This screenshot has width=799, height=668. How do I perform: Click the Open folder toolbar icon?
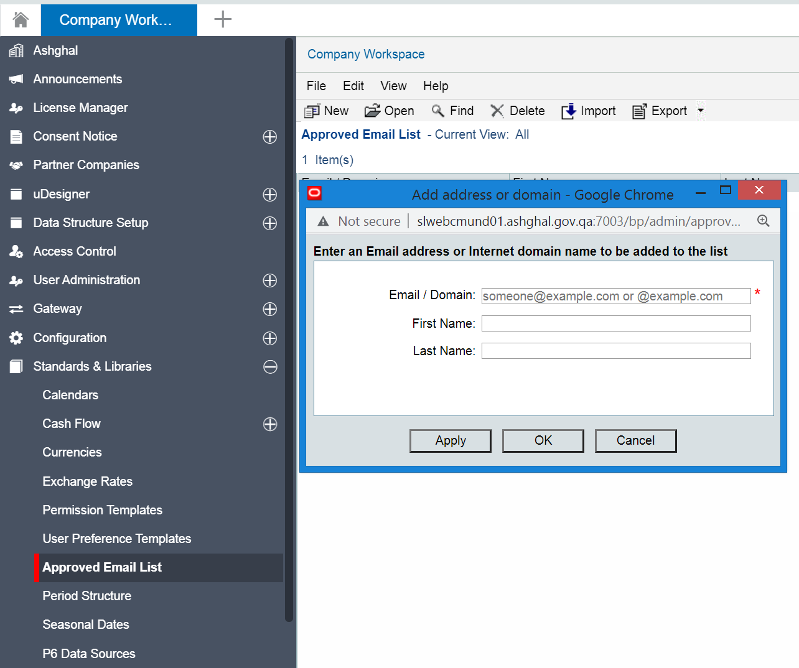(x=372, y=111)
